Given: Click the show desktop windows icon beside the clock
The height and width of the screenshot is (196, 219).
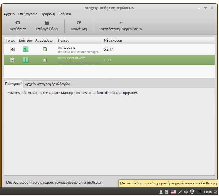Looking at the screenshot, I should pos(215,192).
